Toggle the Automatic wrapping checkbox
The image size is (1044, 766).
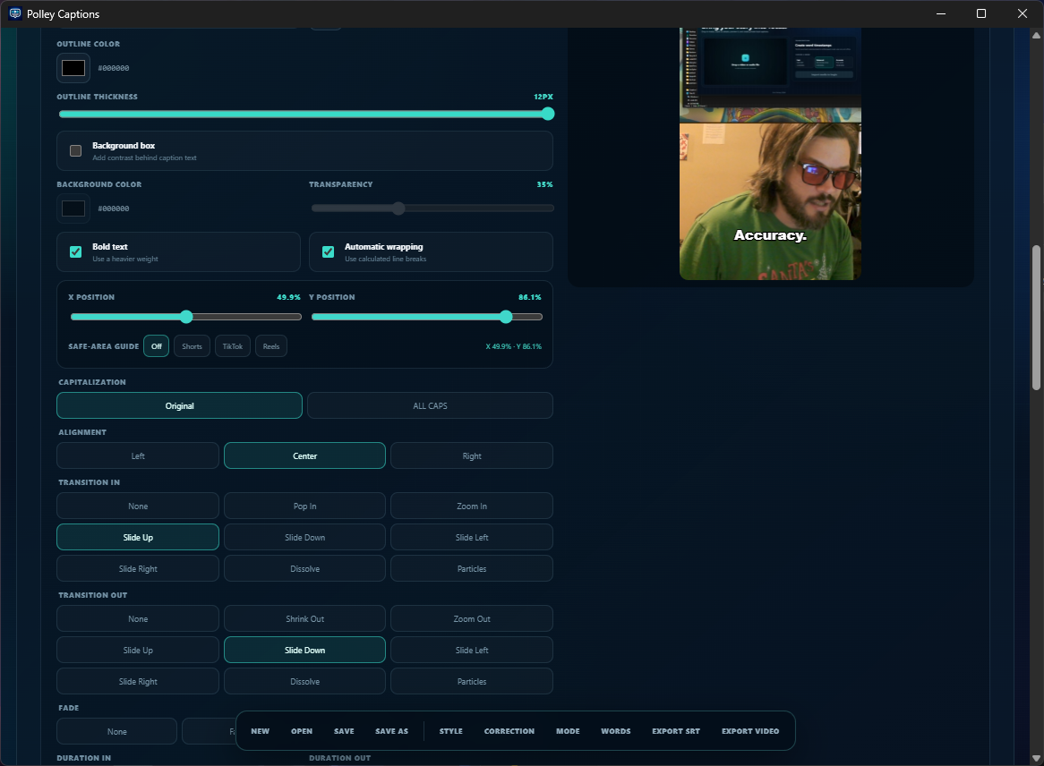coord(329,251)
